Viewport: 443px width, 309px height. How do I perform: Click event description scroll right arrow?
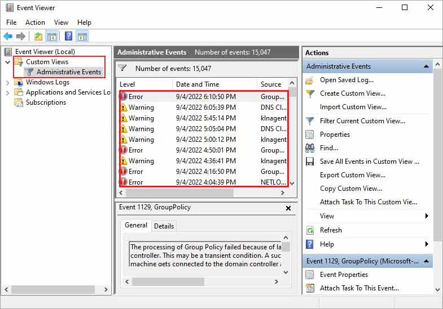(x=277, y=281)
